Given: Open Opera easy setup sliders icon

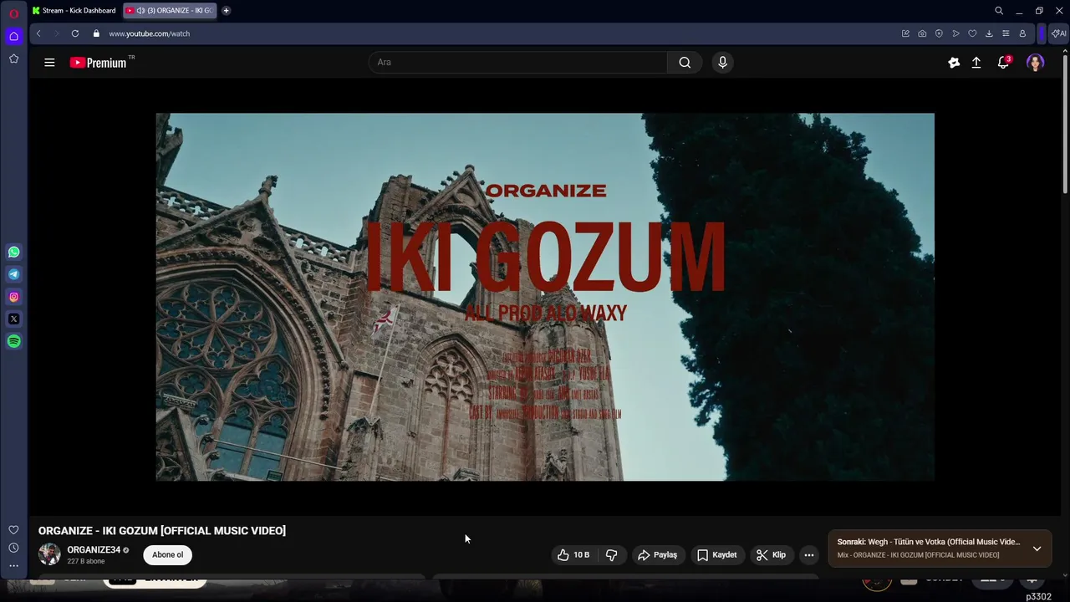Looking at the screenshot, I should pyautogui.click(x=1006, y=33).
